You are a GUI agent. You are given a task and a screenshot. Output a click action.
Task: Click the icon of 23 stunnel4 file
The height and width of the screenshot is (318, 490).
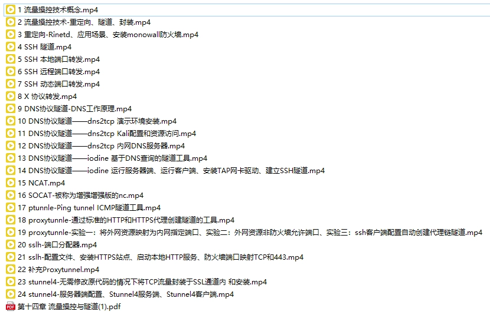point(10,282)
